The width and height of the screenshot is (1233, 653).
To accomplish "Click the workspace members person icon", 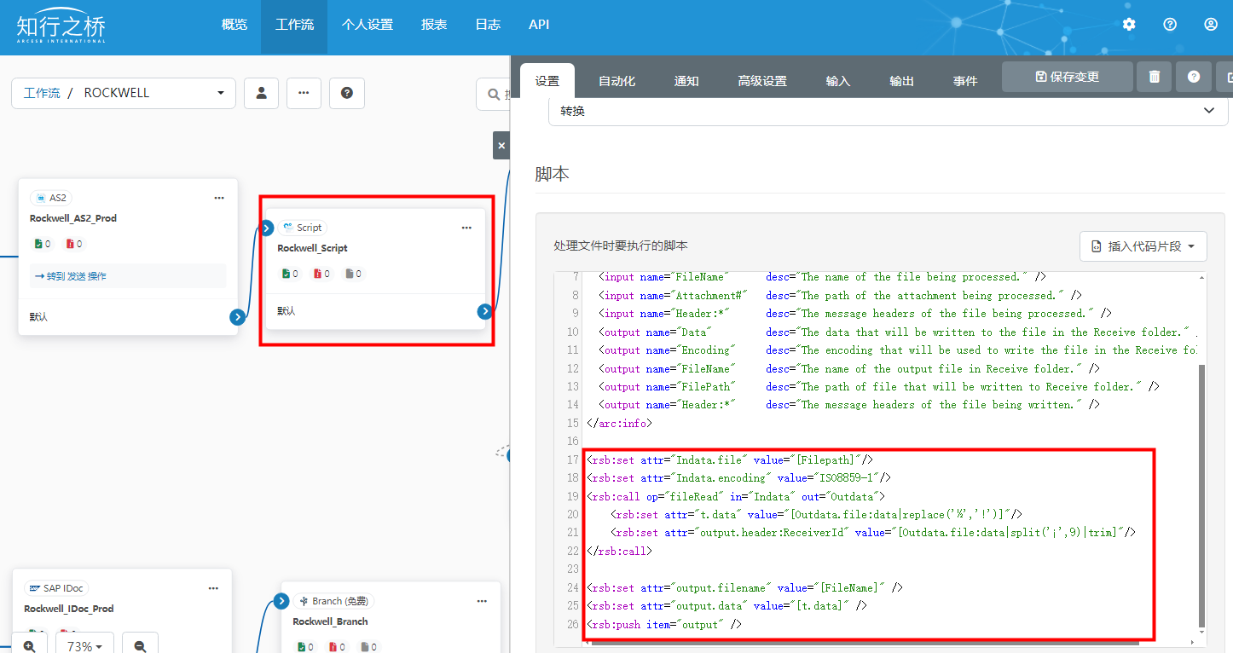I will point(262,93).
